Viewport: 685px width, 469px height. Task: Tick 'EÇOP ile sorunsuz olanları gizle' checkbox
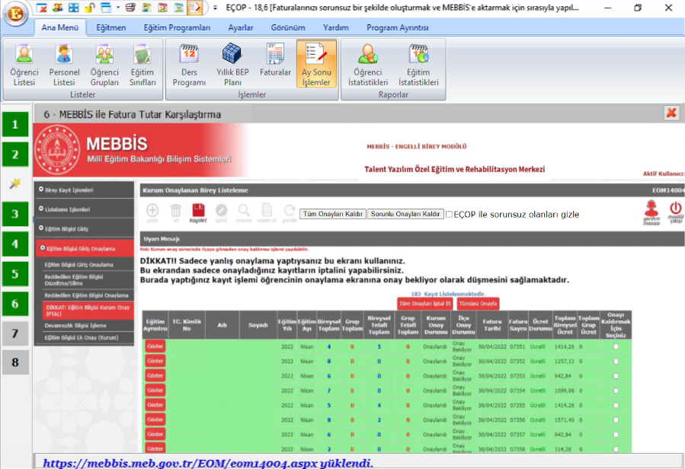coord(449,215)
